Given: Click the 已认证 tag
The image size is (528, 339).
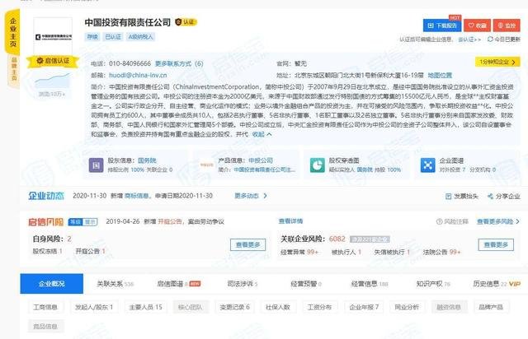Looking at the screenshot, I should [x=113, y=37].
